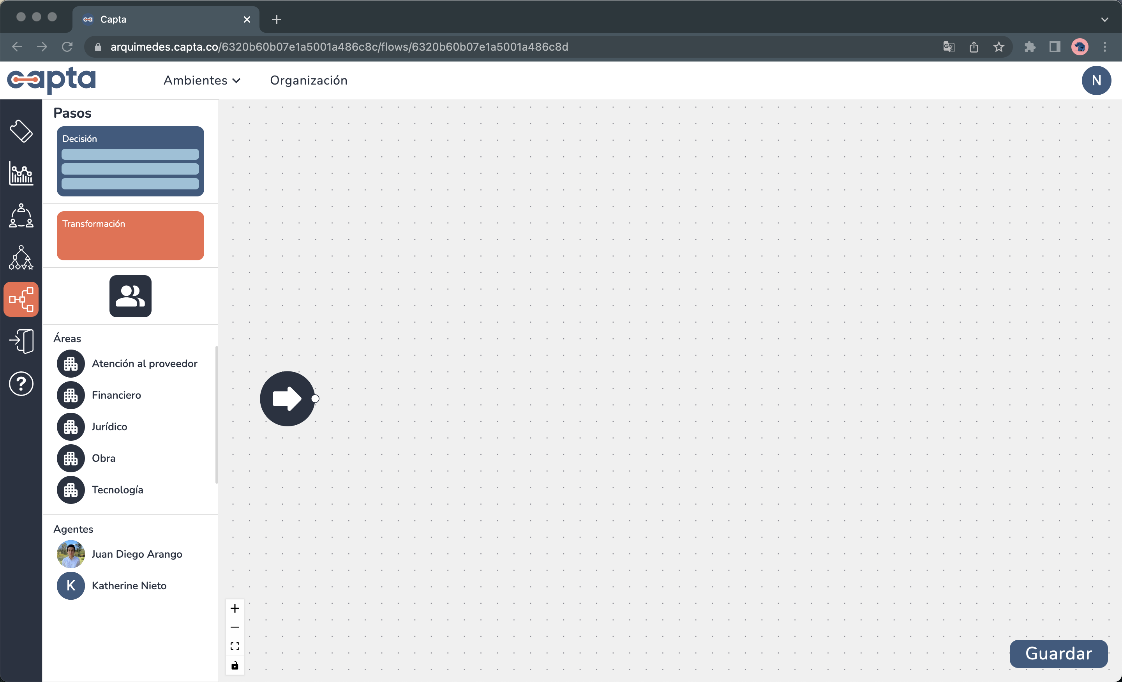The width and height of the screenshot is (1122, 682).
Task: Open the analytics chart sidebar icon
Action: click(21, 173)
